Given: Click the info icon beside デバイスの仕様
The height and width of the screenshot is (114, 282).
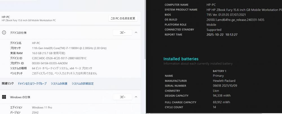Looking at the screenshot, I should coord(4,33).
